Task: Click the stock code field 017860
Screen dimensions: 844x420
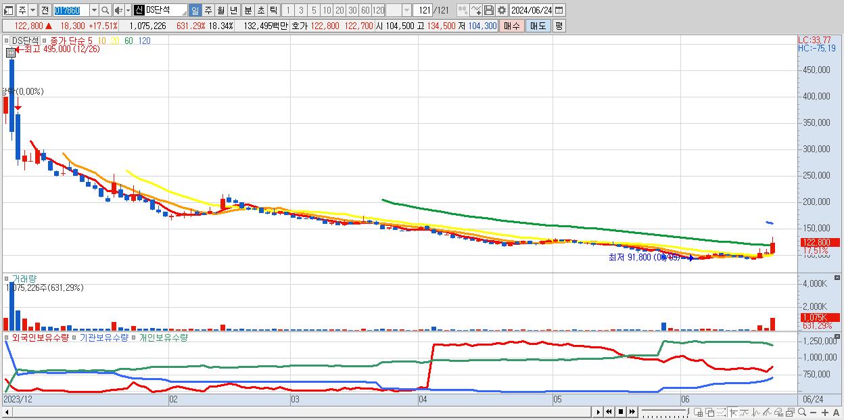Action: [x=71, y=10]
